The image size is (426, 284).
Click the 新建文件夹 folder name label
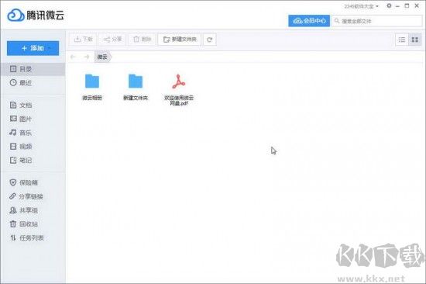(136, 98)
